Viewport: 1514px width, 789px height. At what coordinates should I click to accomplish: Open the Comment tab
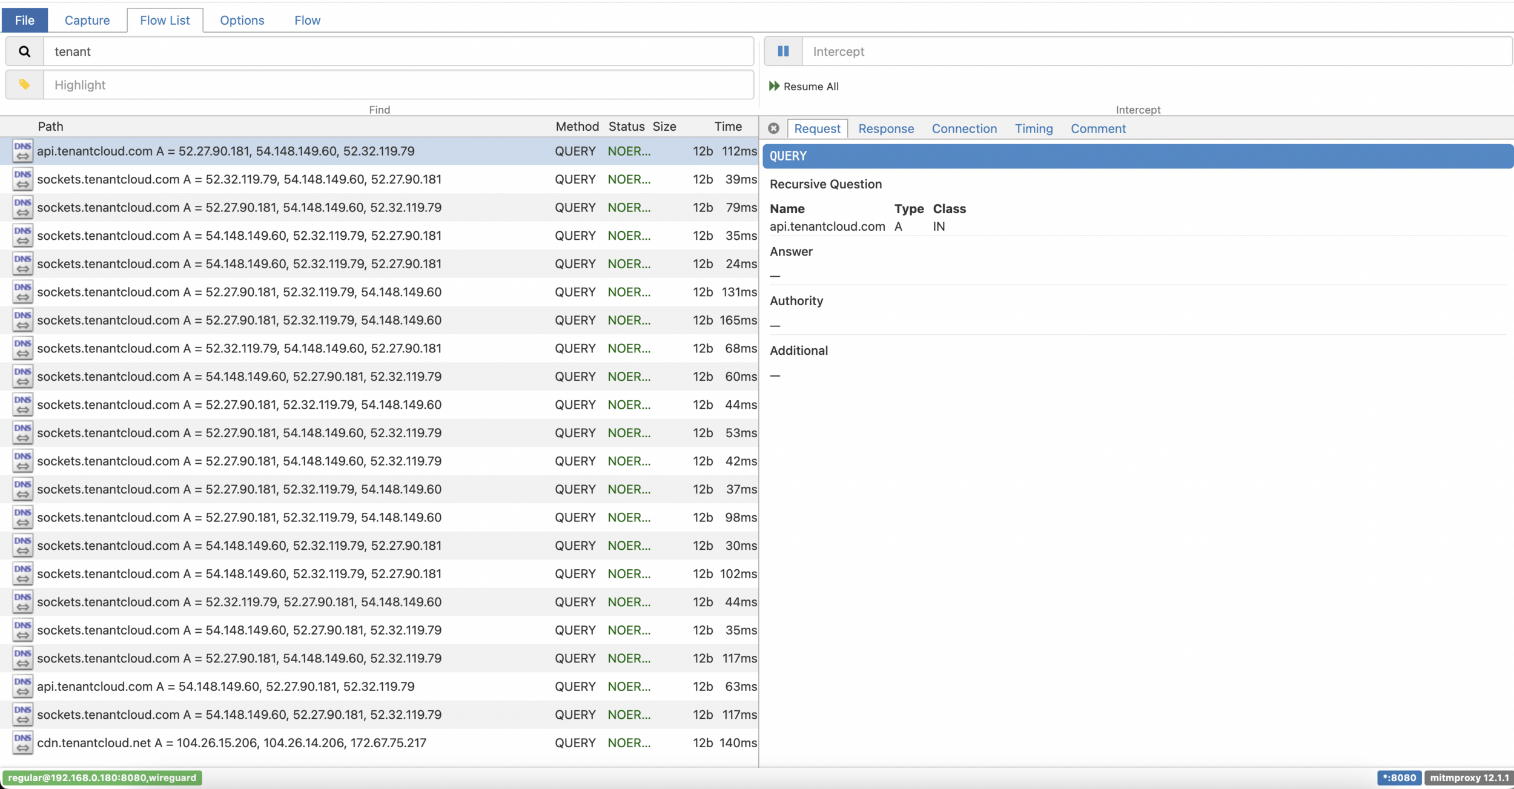[1098, 128]
